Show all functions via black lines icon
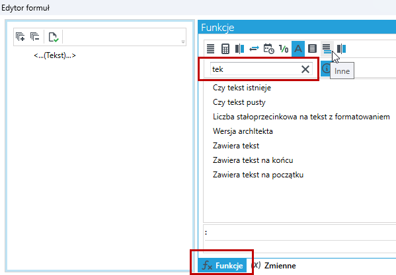The image size is (396, 275). click(211, 49)
